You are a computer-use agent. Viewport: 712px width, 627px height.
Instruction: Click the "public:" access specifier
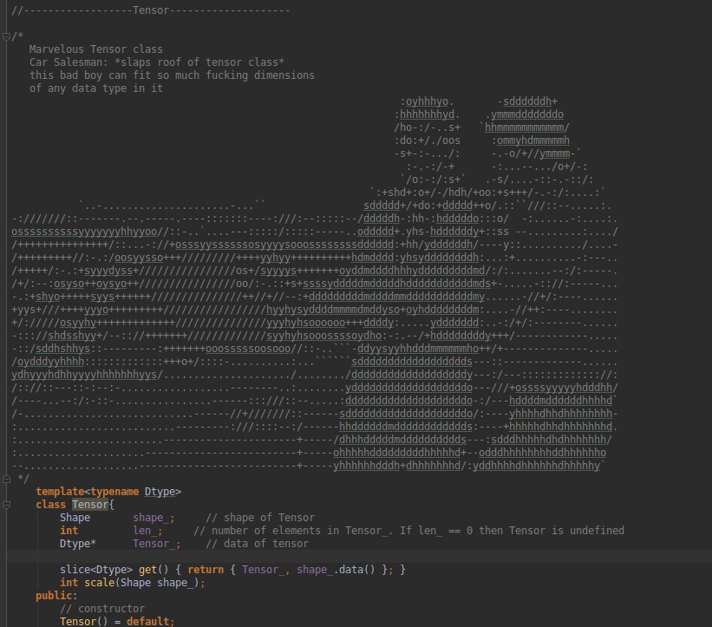tap(56, 596)
